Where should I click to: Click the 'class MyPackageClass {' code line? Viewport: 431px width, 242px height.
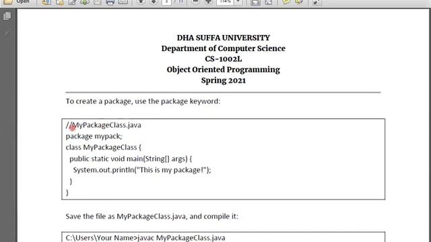103,147
